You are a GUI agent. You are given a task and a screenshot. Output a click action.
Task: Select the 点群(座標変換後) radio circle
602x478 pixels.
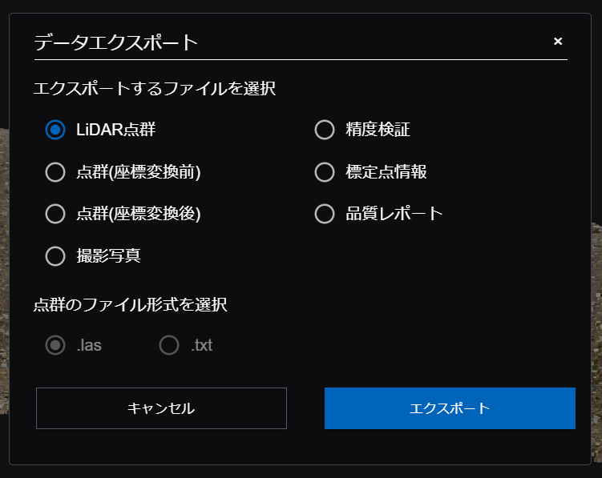(55, 214)
